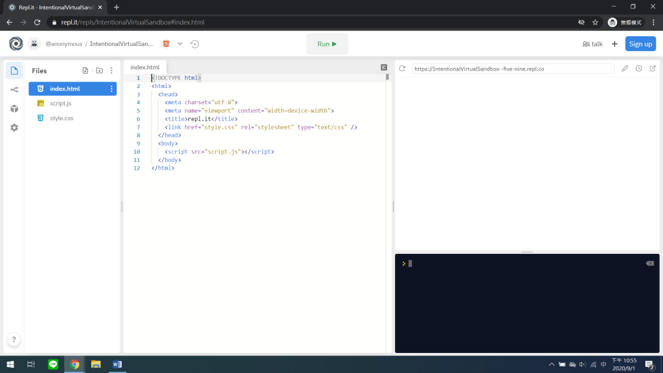
Task: Open the incognito profile indicator
Action: click(x=625, y=23)
